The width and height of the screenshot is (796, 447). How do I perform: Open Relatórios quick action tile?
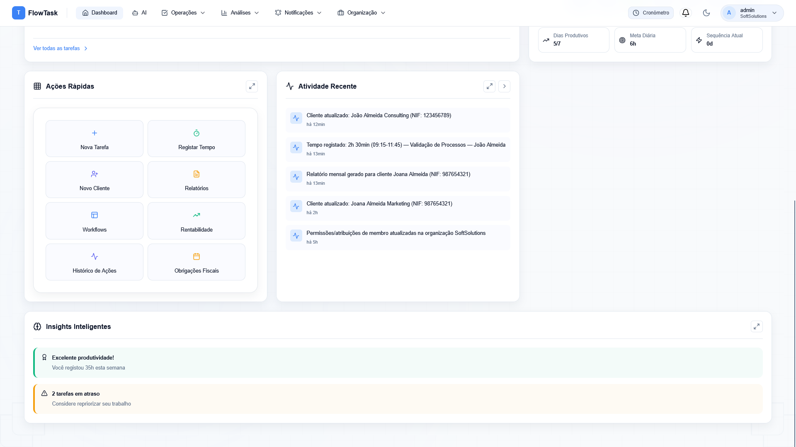coord(197,180)
